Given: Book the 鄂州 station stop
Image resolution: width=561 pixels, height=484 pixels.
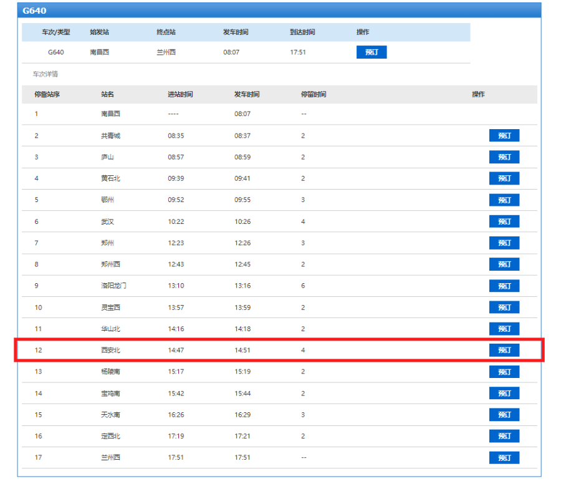Looking at the screenshot, I should 504,200.
